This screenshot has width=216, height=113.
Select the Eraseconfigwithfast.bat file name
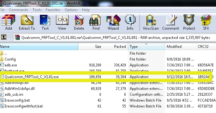coord(24,106)
